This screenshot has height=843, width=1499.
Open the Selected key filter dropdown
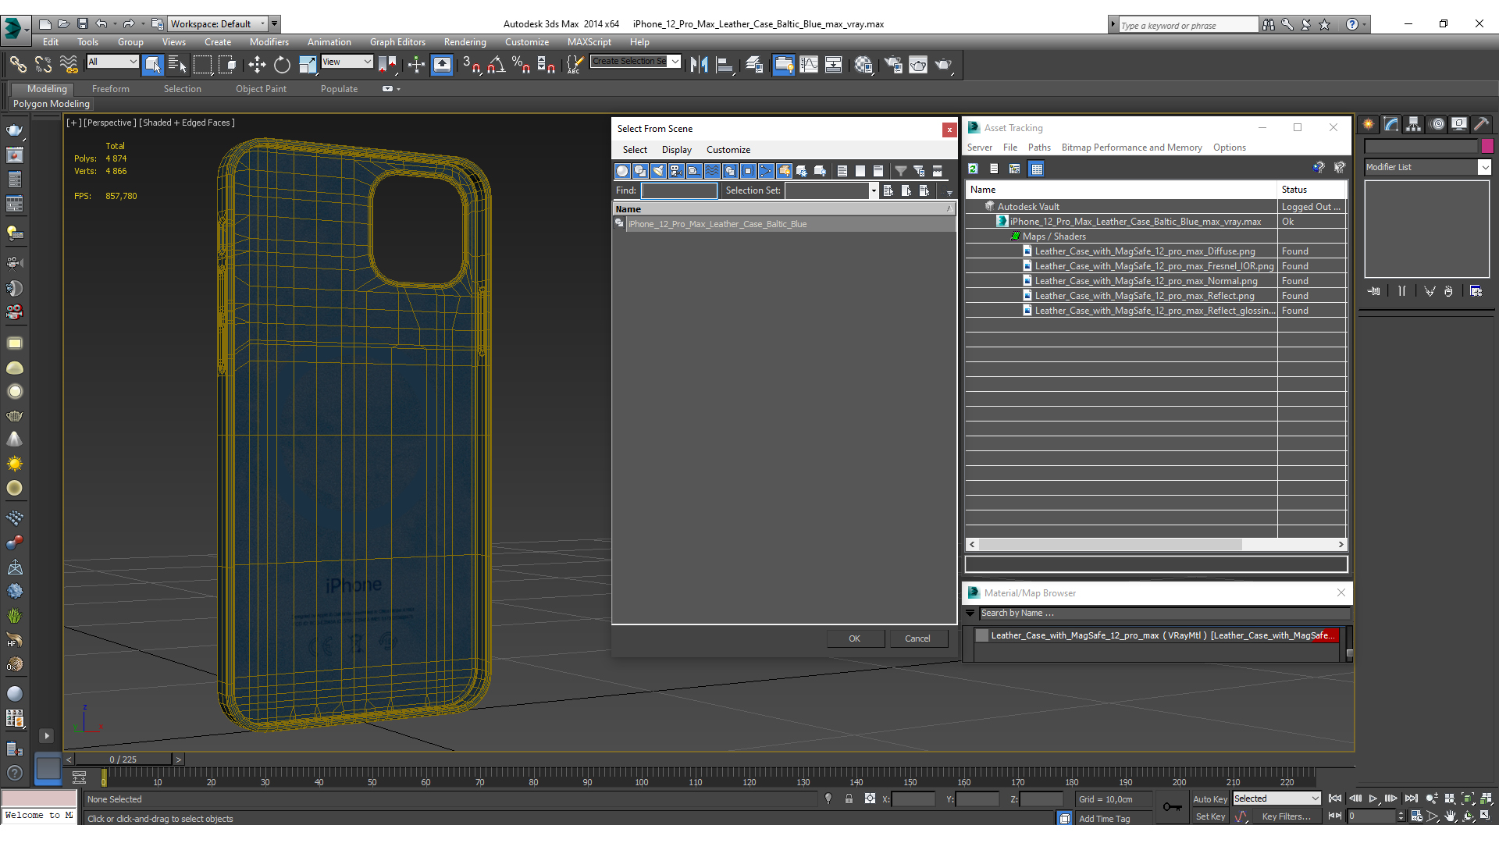point(1276,799)
